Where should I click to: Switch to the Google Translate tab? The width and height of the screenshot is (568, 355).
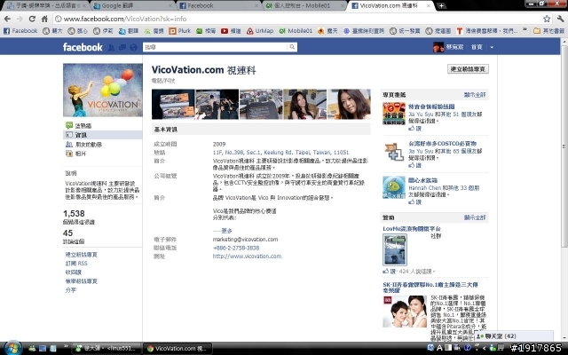point(133,6)
